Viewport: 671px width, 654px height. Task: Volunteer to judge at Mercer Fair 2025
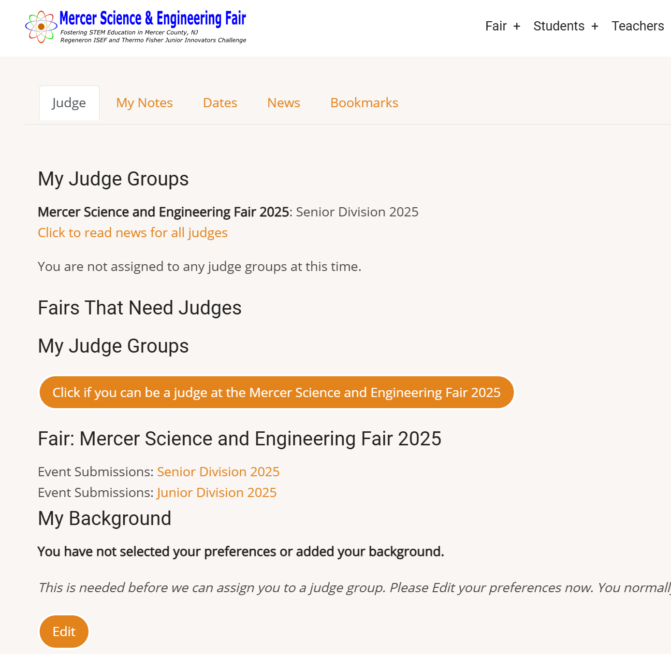[277, 392]
